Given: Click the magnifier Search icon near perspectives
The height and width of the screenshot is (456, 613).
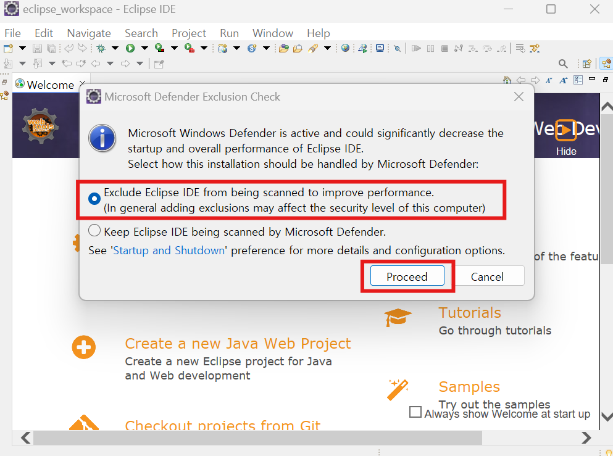Looking at the screenshot, I should [563, 64].
